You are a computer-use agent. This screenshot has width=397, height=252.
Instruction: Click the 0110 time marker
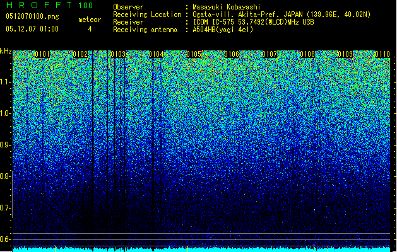(x=382, y=54)
